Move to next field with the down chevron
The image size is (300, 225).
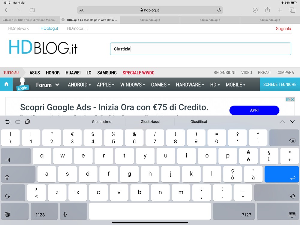coord(292,121)
